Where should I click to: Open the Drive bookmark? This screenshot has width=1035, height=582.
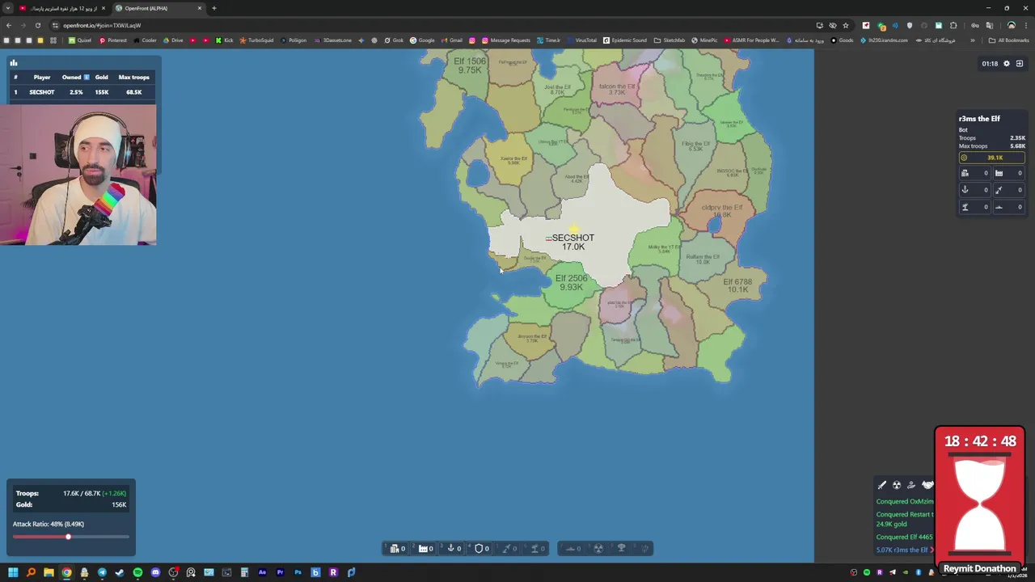coord(173,40)
